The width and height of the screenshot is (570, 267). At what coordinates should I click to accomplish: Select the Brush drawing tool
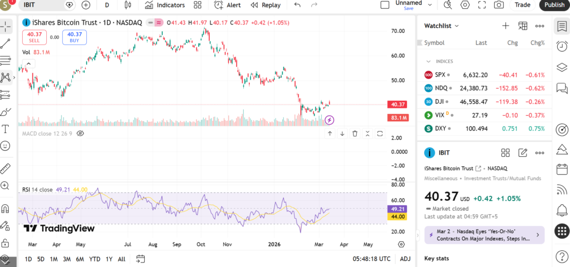[x=6, y=111]
